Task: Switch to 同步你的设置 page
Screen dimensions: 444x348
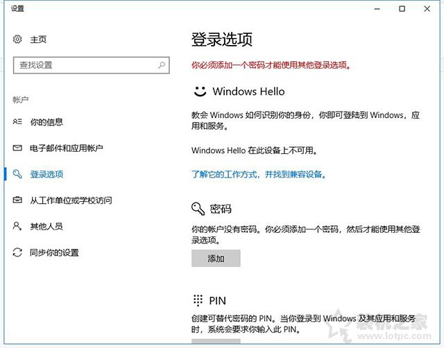Action: click(x=54, y=252)
